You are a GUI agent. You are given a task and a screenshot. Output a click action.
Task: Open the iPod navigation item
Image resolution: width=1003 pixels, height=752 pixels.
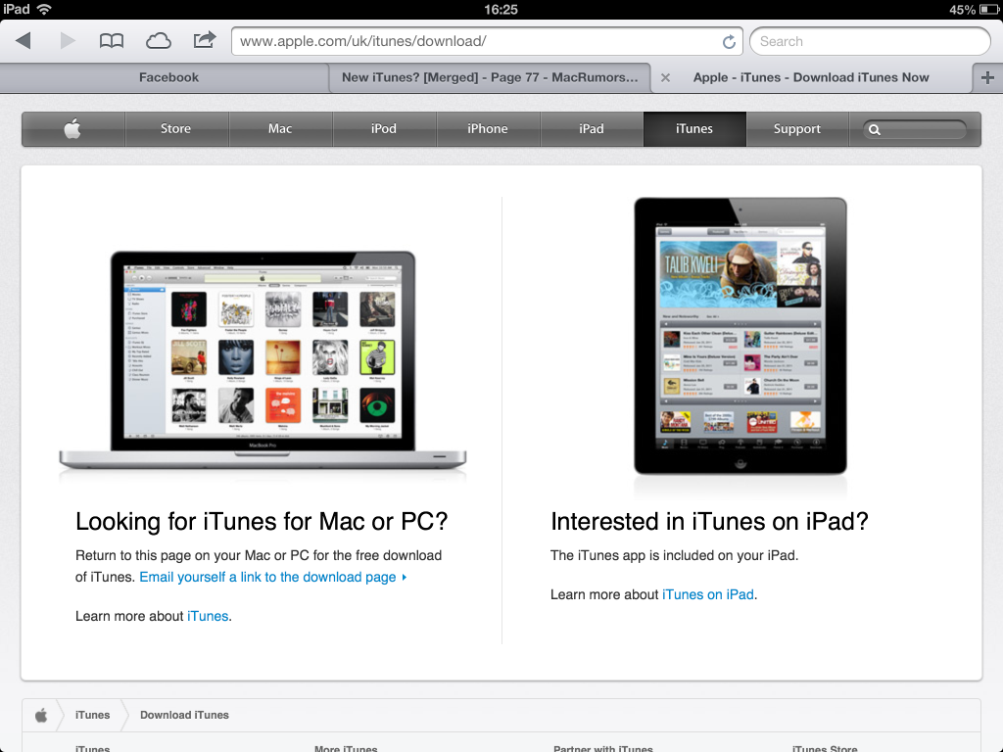coord(384,128)
